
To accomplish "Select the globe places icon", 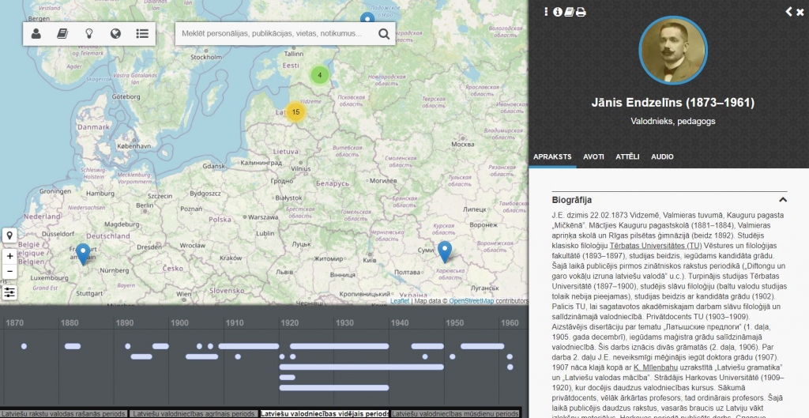I will tap(115, 33).
